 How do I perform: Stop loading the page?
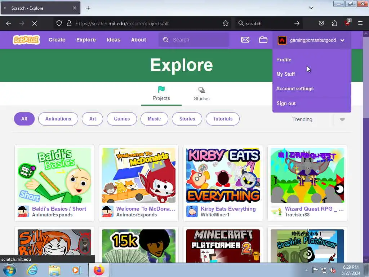(34, 23)
